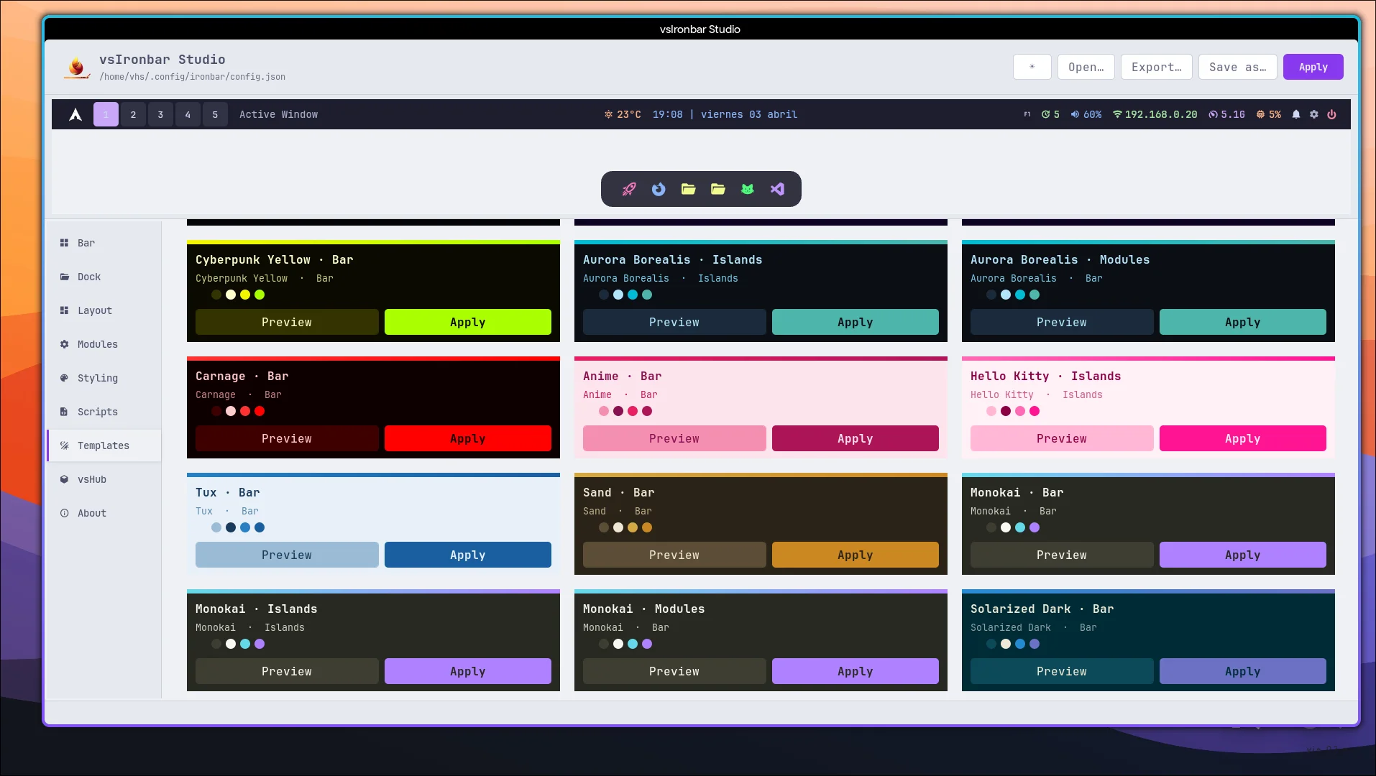Click the clock showing 19:08 | viernes 03 abril
Image resolution: width=1376 pixels, height=776 pixels.
(x=725, y=114)
